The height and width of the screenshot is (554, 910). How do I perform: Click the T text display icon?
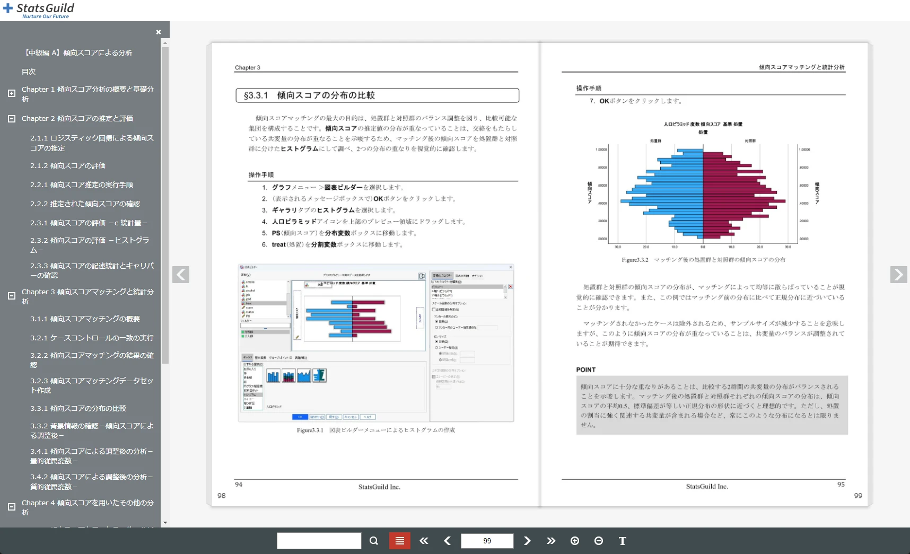click(x=622, y=541)
